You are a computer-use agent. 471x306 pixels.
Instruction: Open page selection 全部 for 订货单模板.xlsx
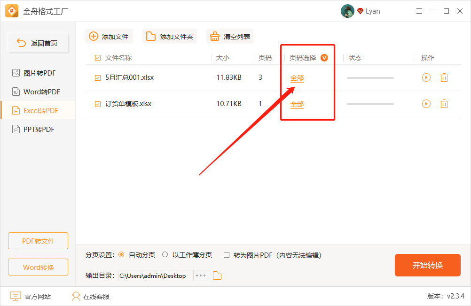point(297,104)
